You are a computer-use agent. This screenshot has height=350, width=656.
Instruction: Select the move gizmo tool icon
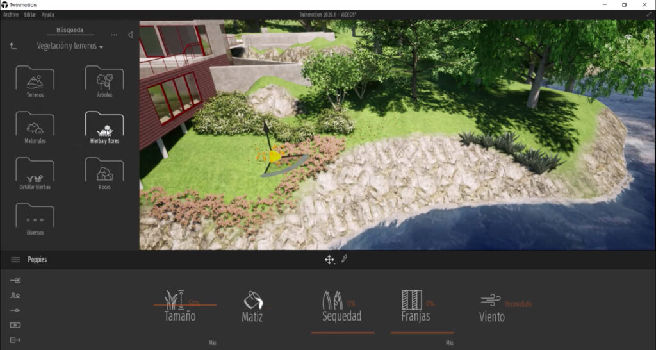(329, 260)
